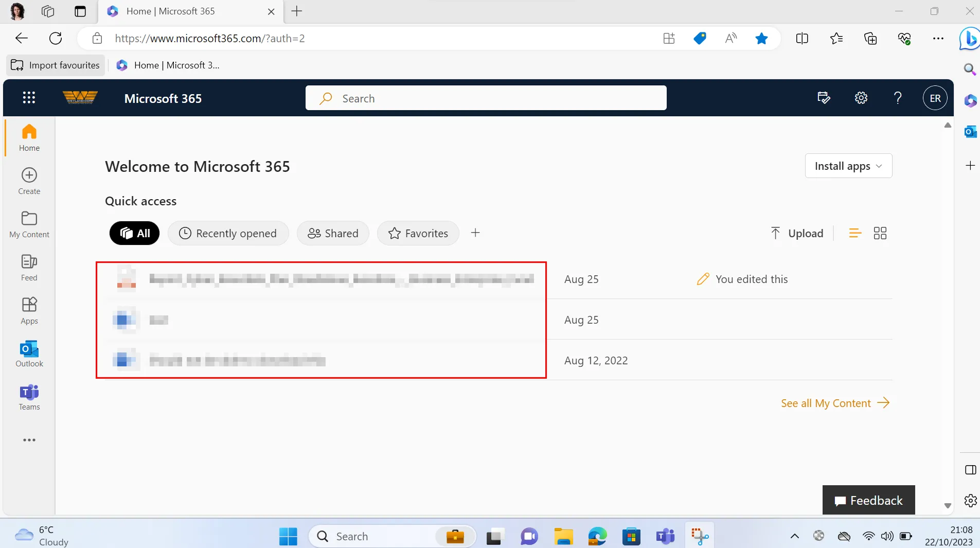Open Outlook icon in Edge sidebar

[x=970, y=132]
